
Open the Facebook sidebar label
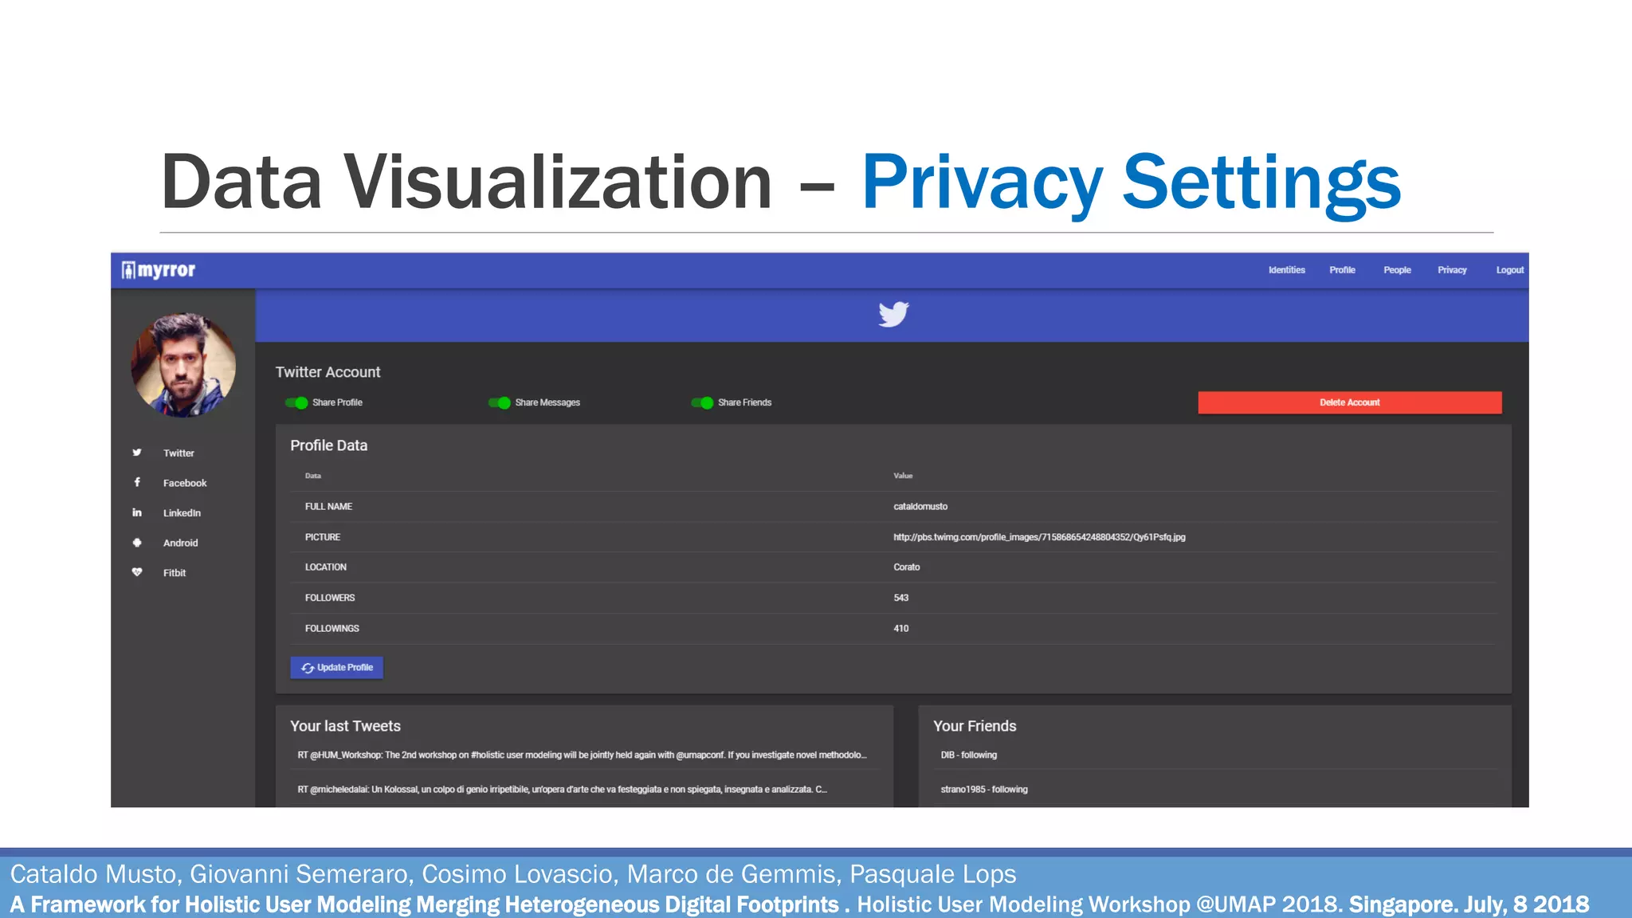point(185,483)
